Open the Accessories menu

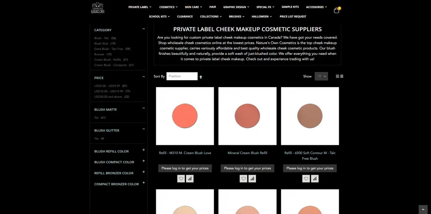[317, 7]
